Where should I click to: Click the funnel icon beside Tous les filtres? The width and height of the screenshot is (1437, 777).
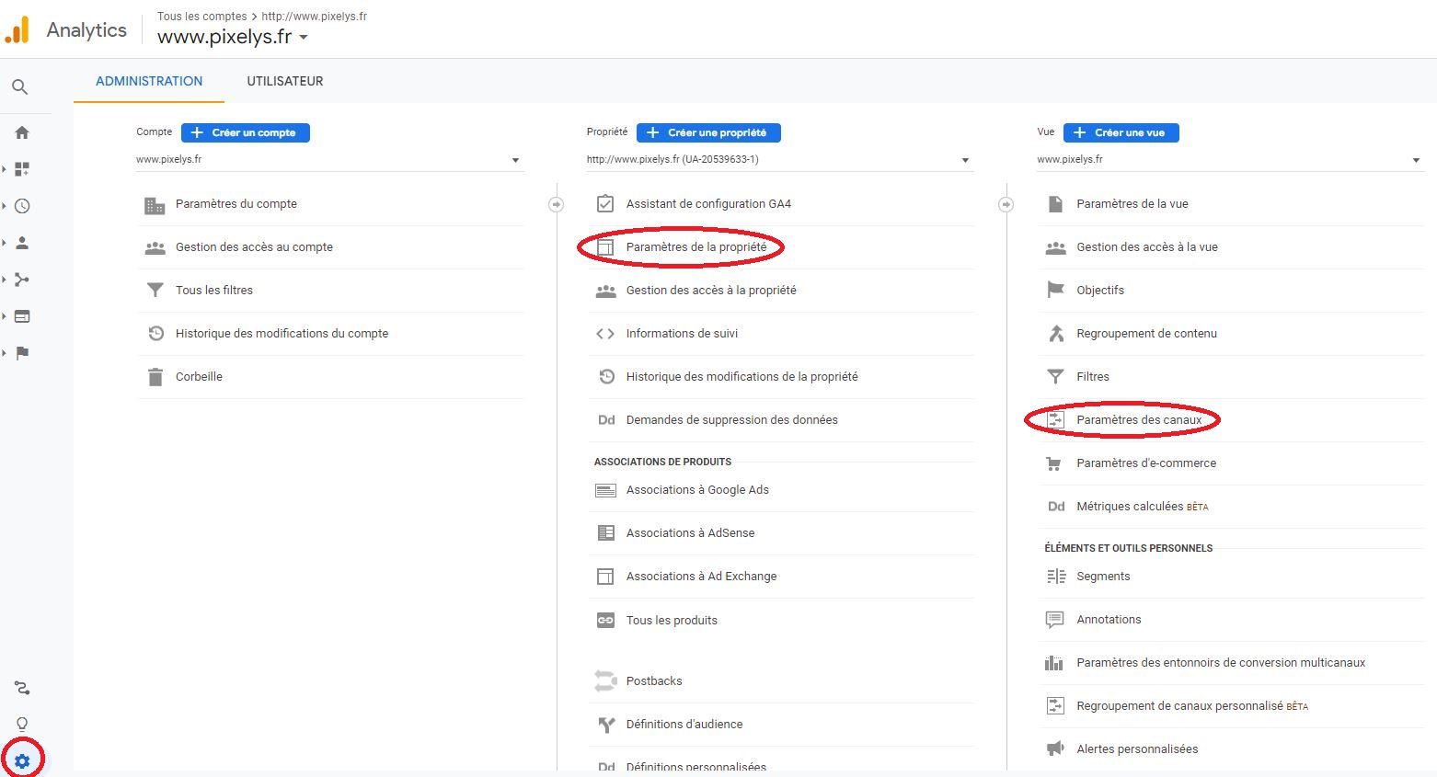pyautogui.click(x=155, y=291)
